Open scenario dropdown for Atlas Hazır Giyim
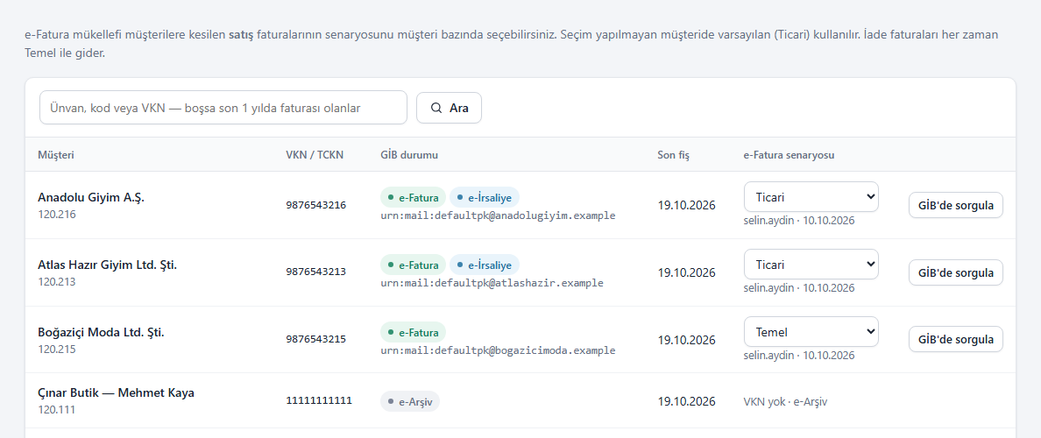The image size is (1041, 438). (x=811, y=265)
